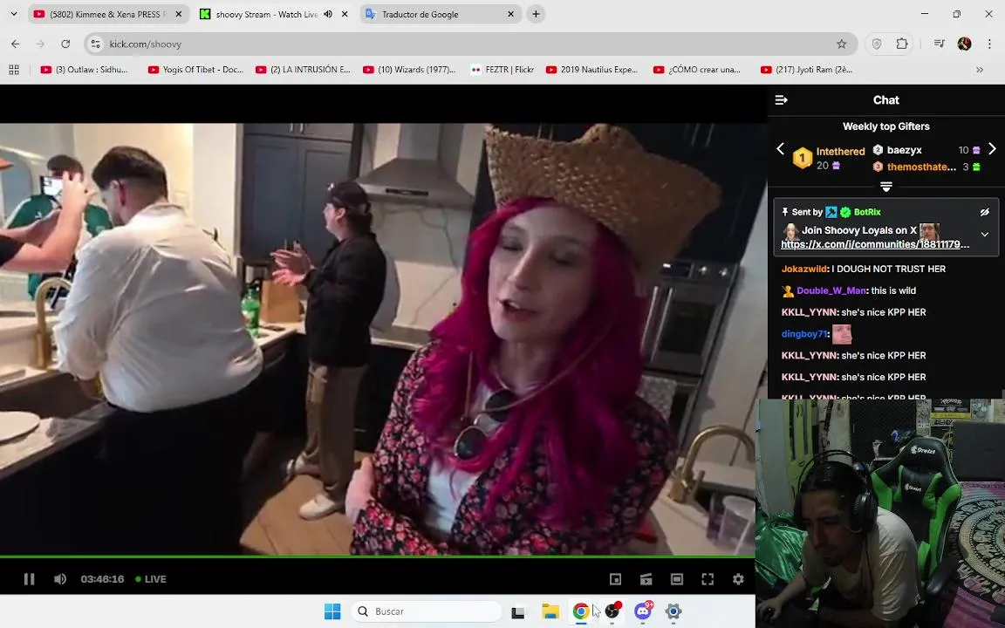Show more bookmarks chevron
Viewport: 1005px width, 628px height.
(980, 70)
